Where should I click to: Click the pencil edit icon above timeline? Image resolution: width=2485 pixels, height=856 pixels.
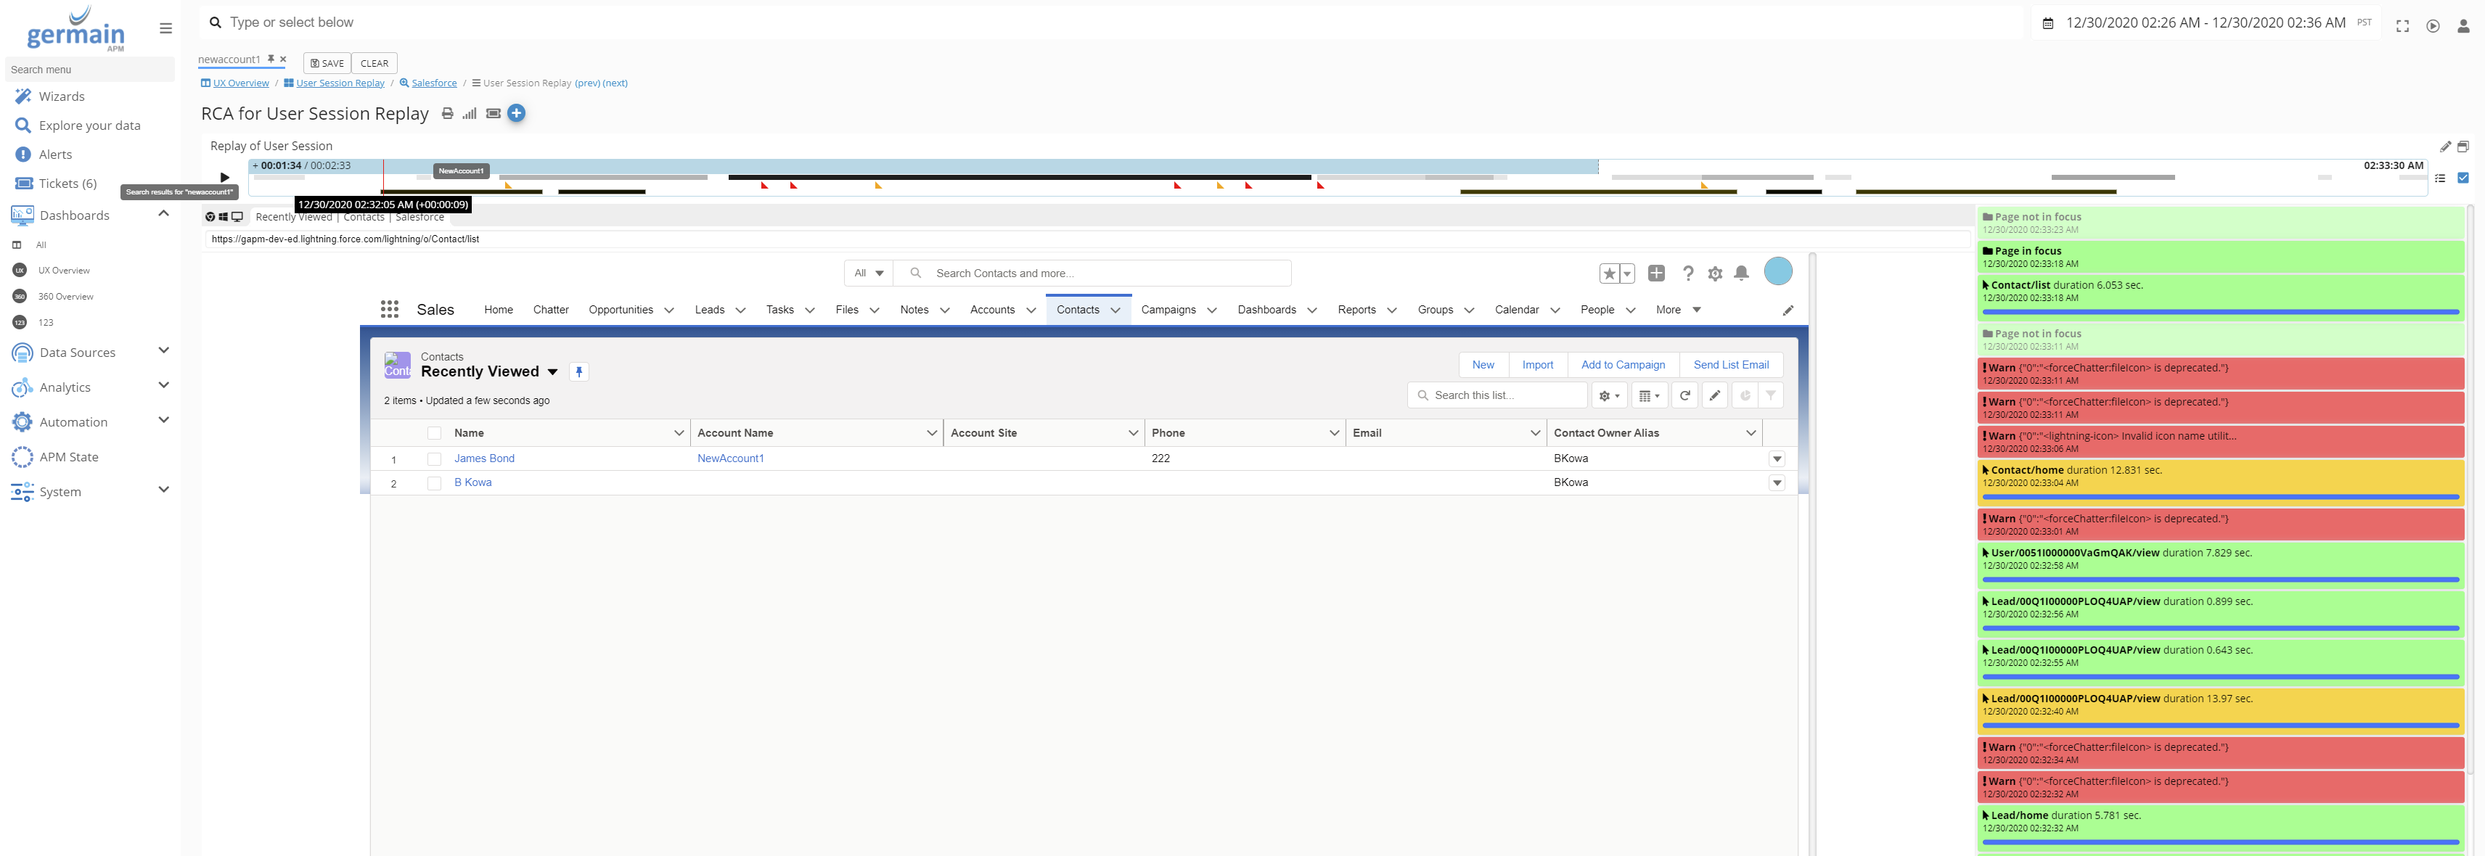click(x=2444, y=147)
